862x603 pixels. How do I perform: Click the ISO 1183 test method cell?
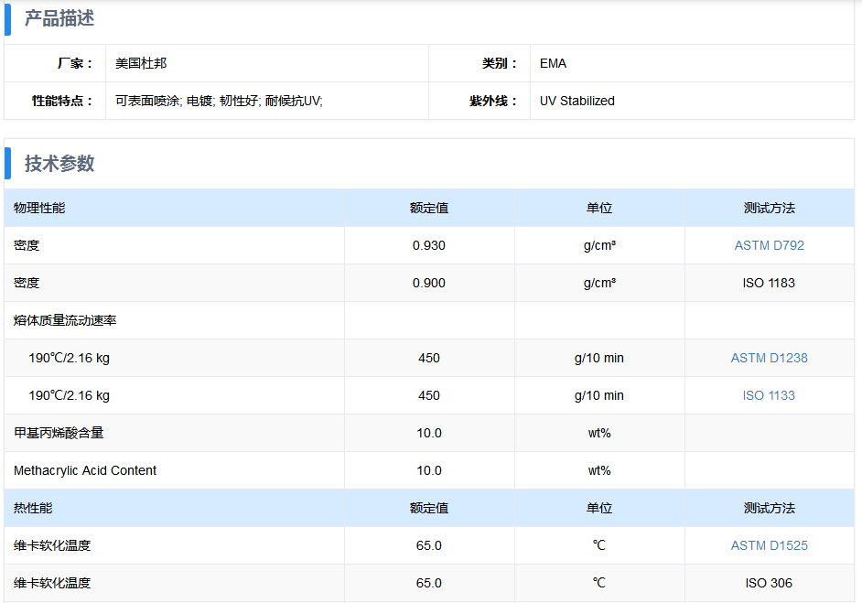pos(769,283)
